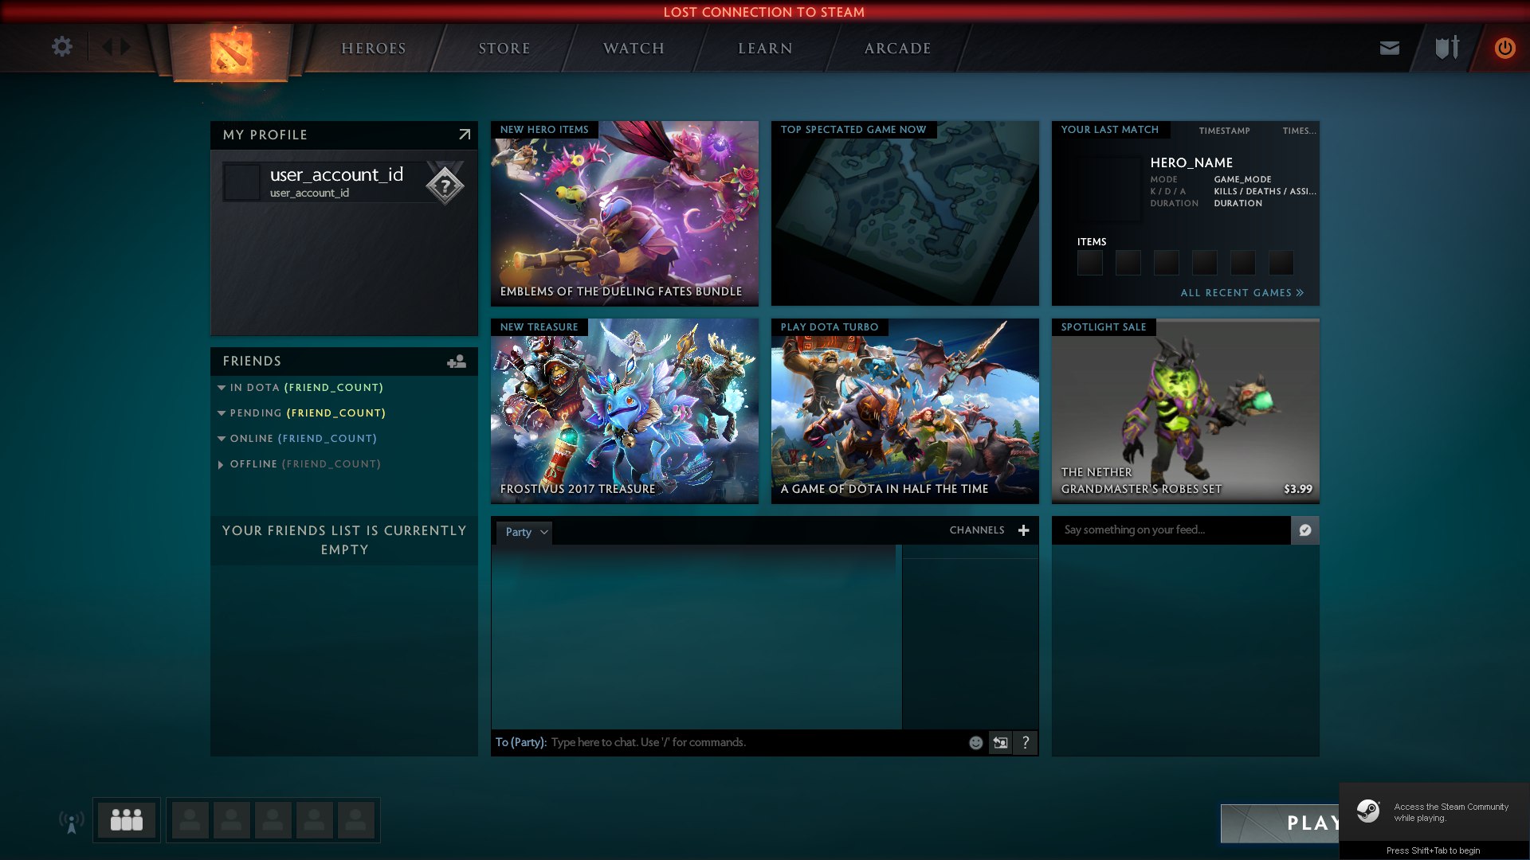Click the Channels label in chat

tap(977, 530)
